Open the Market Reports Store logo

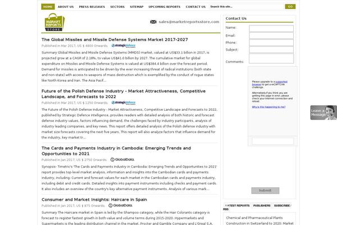tap(54, 22)
